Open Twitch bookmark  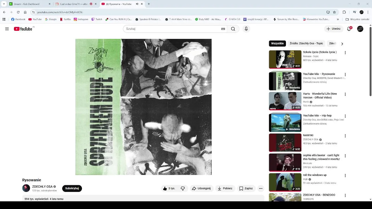click(97, 19)
